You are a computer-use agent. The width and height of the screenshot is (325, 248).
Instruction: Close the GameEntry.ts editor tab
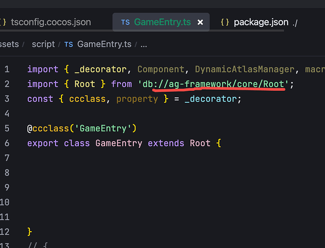pos(200,22)
